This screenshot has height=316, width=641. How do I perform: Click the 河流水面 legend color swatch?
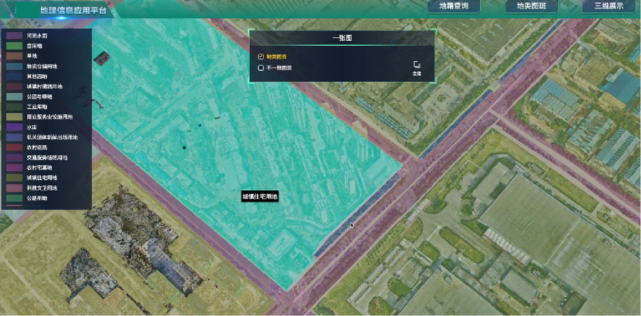pyautogui.click(x=14, y=36)
